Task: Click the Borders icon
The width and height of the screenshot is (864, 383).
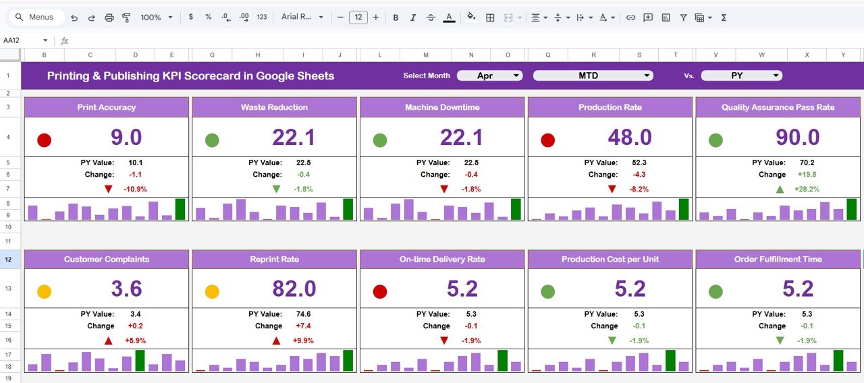Action: point(491,18)
